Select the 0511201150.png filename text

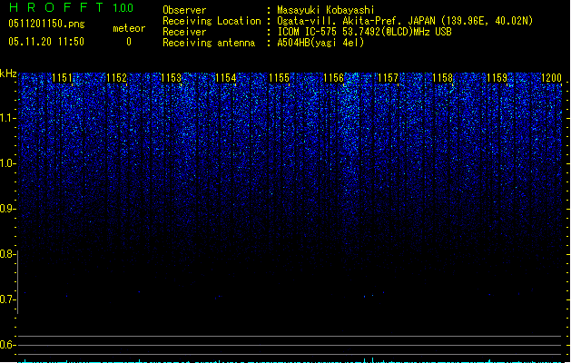[46, 25]
